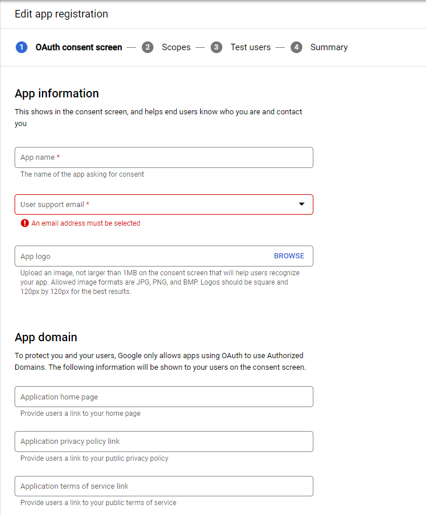Focus the Application home page field

coord(164,397)
